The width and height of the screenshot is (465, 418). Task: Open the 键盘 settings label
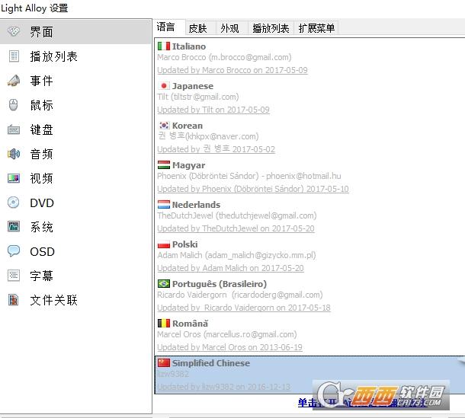41,129
